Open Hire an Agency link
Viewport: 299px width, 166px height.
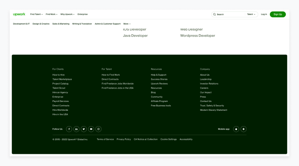tap(60, 92)
